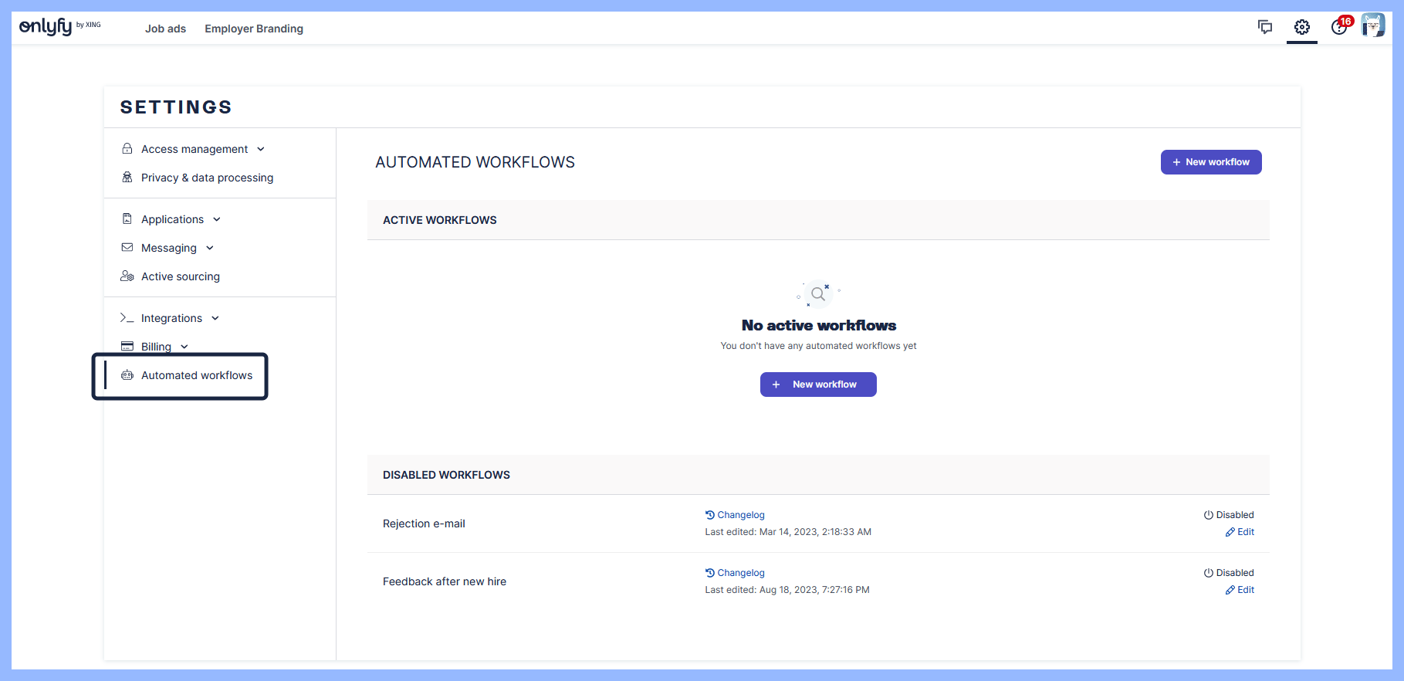Click the Feedback after new hire name
Viewport: 1404px width, 681px height.
(x=445, y=581)
